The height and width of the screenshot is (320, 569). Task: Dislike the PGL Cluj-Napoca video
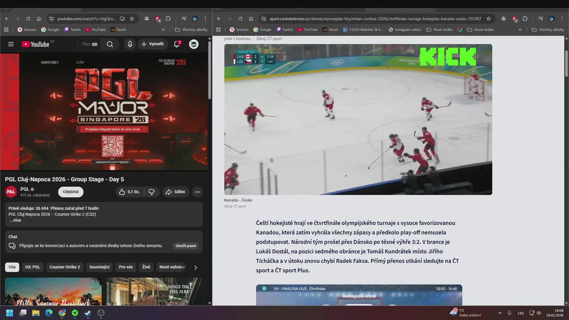click(152, 192)
